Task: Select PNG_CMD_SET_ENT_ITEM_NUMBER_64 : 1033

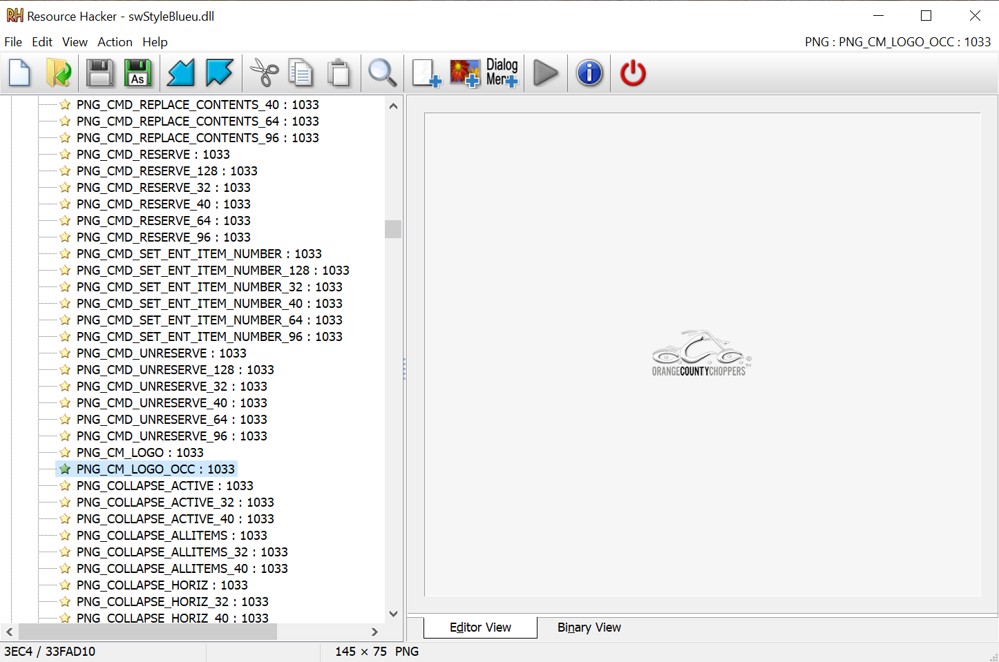Action: point(209,320)
